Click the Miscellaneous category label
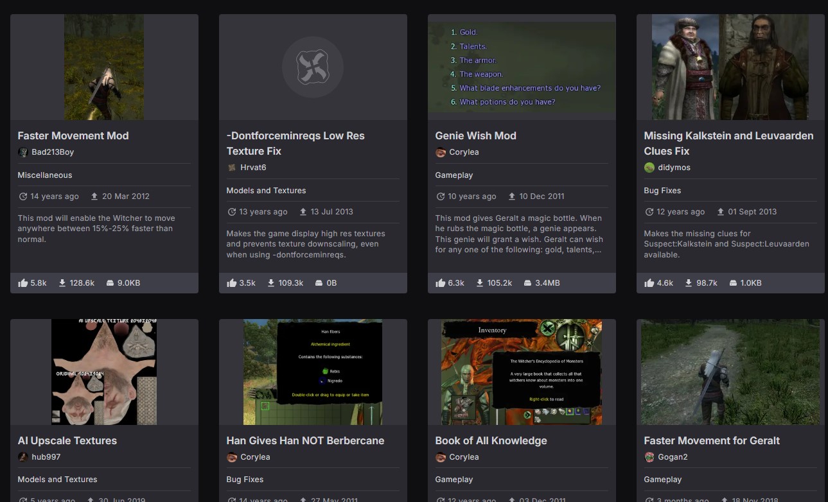This screenshot has height=502, width=828. click(45, 175)
